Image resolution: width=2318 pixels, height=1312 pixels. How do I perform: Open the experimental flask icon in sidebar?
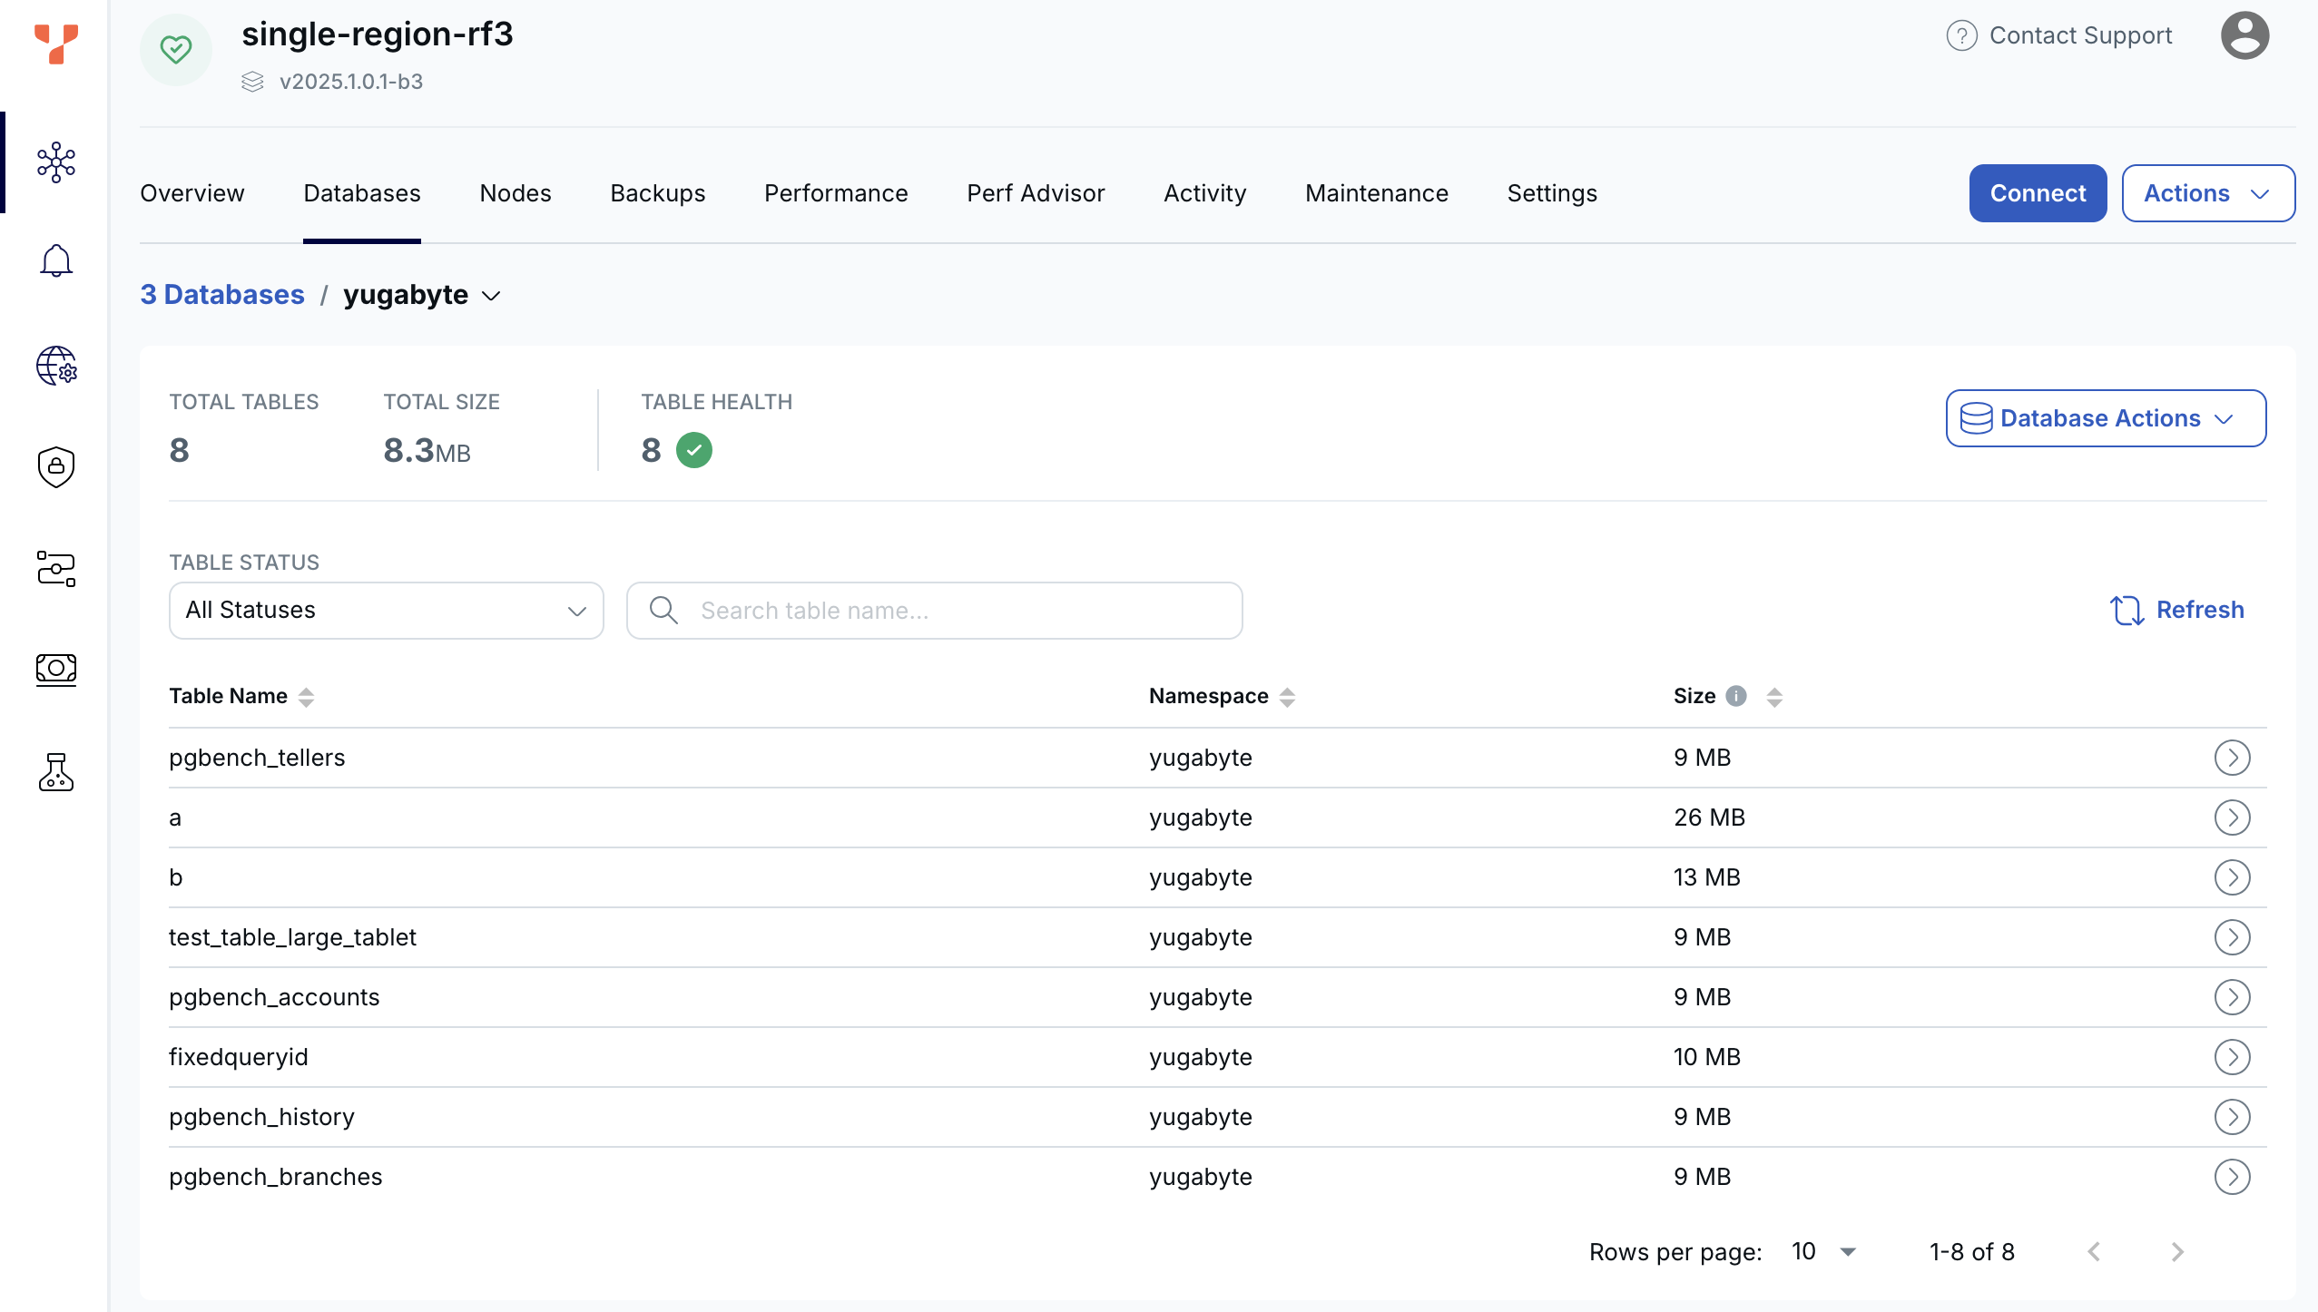tap(55, 772)
